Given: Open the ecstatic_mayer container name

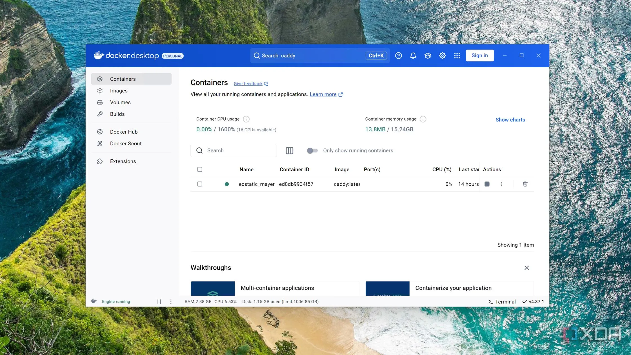Looking at the screenshot, I should point(256,184).
